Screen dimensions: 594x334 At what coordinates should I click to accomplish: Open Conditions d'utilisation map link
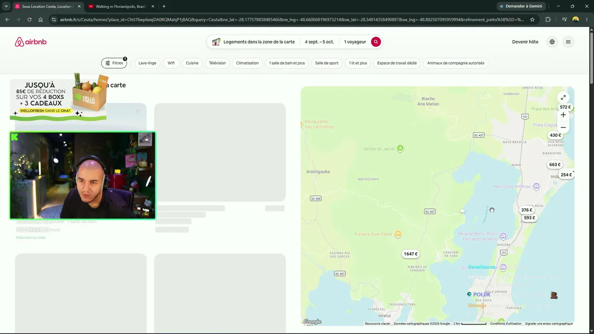(506, 324)
